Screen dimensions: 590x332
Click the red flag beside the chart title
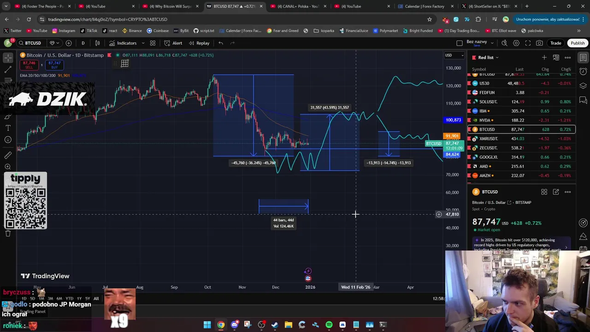tap(109, 55)
